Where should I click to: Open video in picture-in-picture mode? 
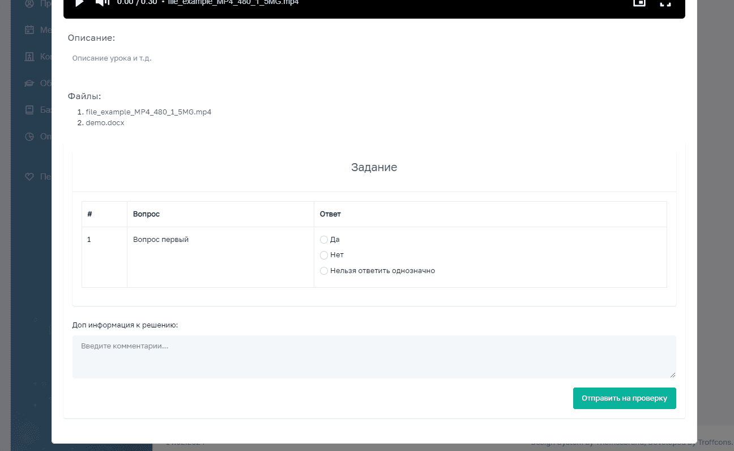pos(639,3)
